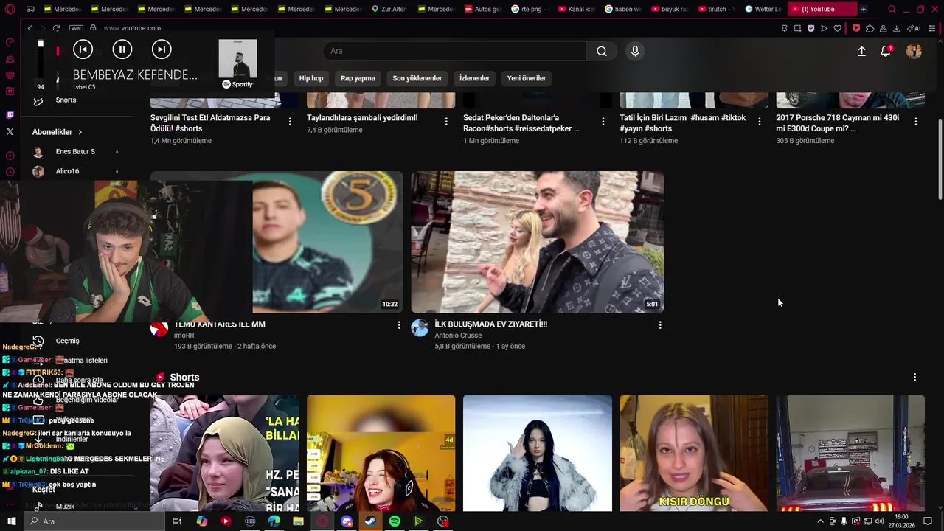Skip to previous track in Spotify overlay
Screen dimensions: 944x531
[83, 49]
